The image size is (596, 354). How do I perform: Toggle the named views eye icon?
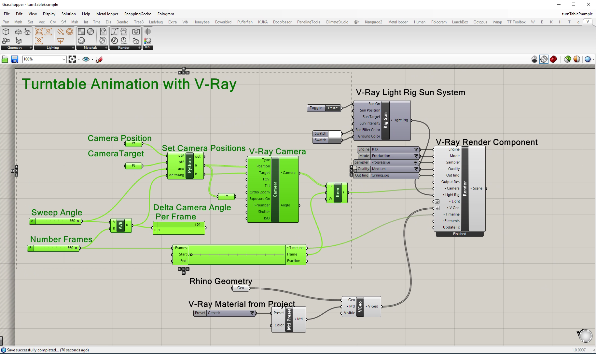[x=86, y=59]
